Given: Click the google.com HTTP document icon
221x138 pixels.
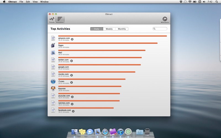Looking at the screenshot, I should click(x=53, y=67).
